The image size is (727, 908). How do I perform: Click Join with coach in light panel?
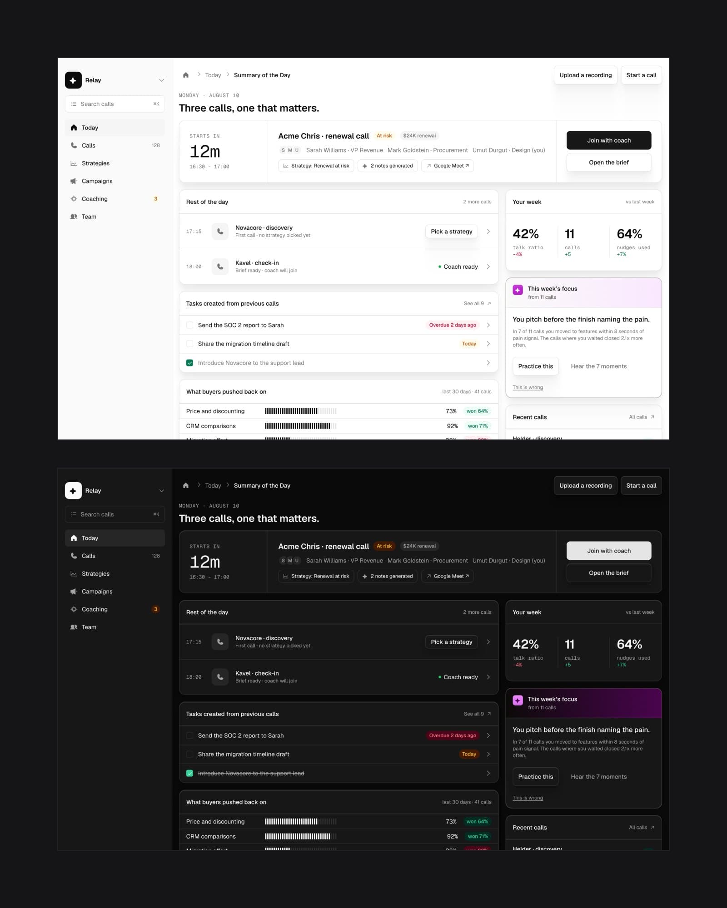(x=609, y=140)
